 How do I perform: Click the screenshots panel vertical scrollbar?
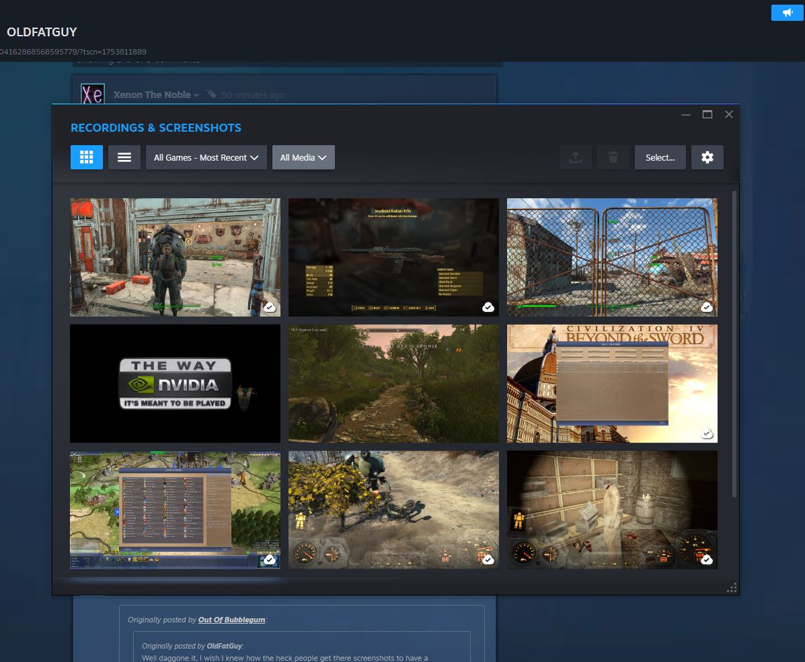734,344
